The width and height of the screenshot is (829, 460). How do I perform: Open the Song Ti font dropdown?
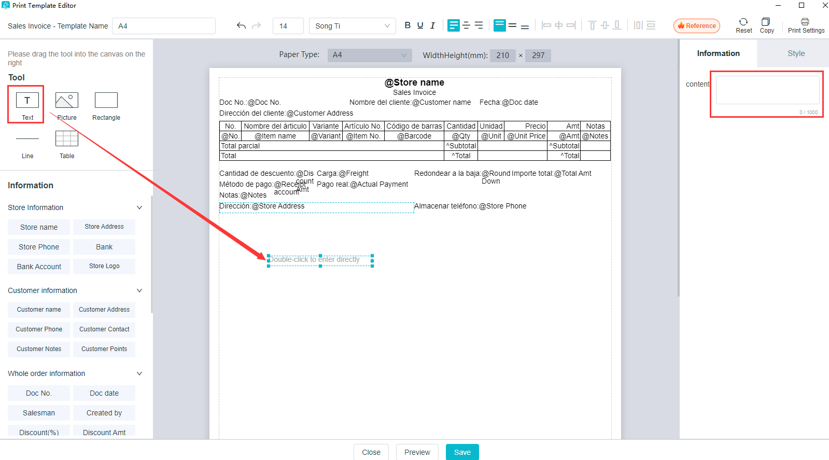click(352, 26)
